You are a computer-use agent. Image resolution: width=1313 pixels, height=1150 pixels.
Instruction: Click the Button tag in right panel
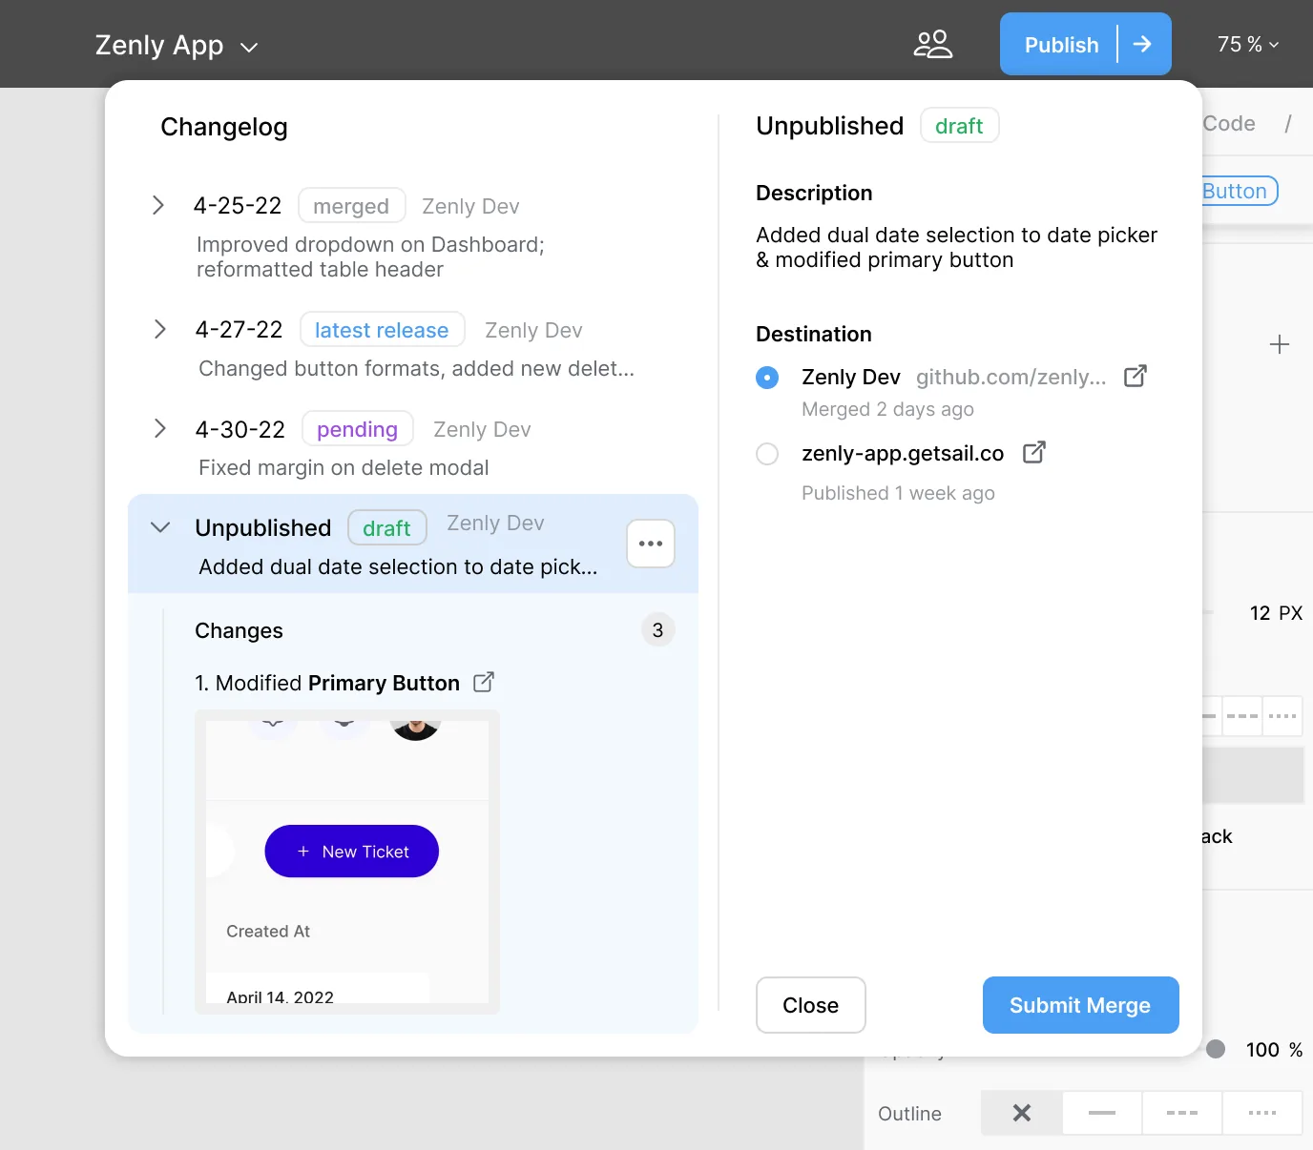coord(1239,191)
